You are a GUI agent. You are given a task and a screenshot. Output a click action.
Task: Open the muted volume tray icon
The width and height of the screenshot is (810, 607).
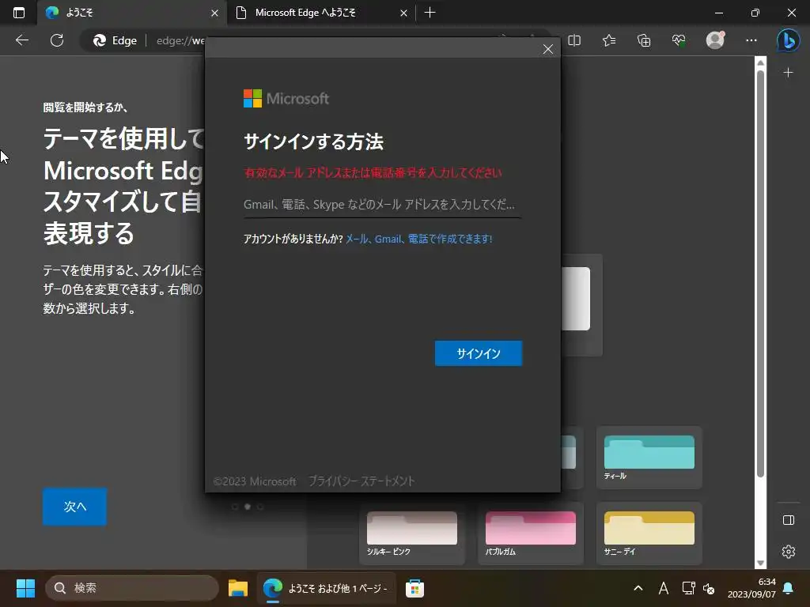pos(709,588)
